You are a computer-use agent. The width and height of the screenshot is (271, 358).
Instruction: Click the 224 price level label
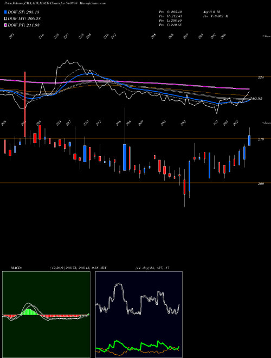pos(261,78)
